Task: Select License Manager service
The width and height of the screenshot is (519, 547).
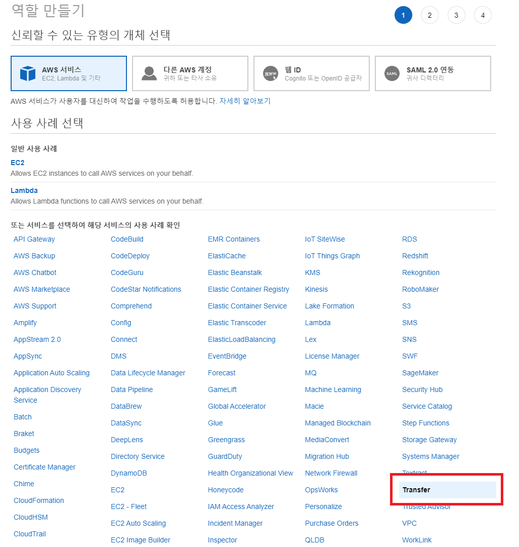Action: pos(332,356)
